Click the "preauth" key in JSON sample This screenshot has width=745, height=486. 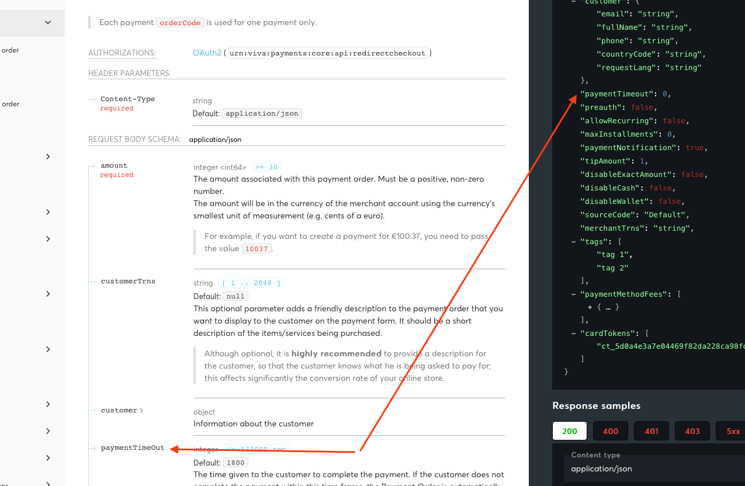601,107
